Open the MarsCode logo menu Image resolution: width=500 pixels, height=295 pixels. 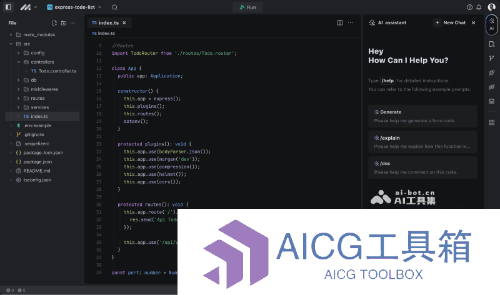coord(29,7)
